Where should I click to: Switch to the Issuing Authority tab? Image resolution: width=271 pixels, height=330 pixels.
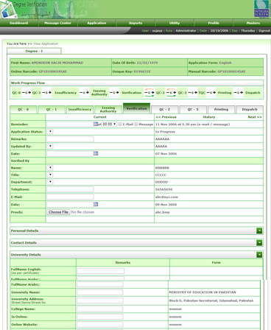tap(108, 110)
